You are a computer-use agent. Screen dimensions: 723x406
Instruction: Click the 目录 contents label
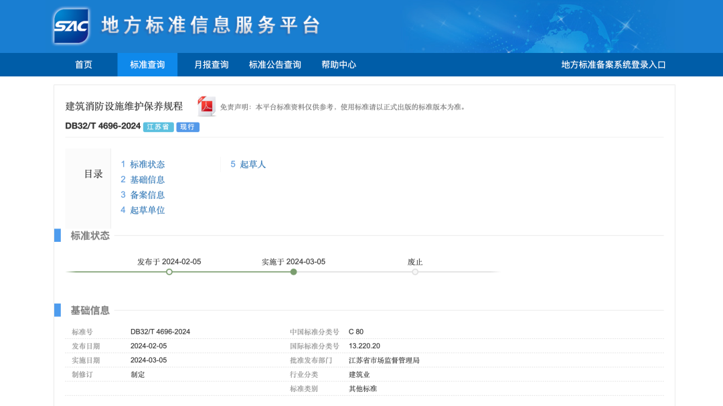(x=93, y=174)
